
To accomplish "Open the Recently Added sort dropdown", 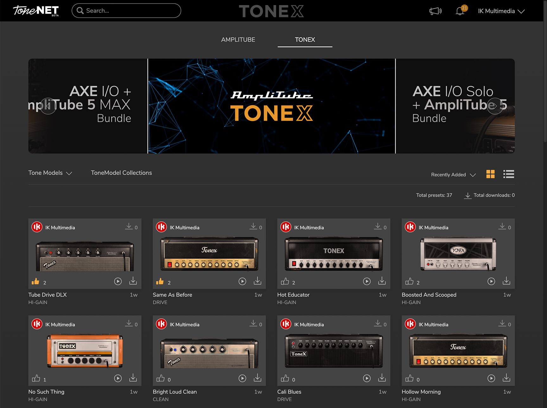I will 453,174.
